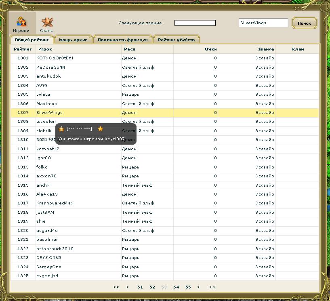Open the Игроки players section icon

tap(21, 23)
